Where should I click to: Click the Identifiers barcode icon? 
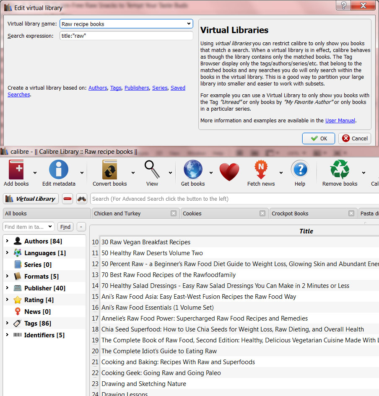point(18,335)
